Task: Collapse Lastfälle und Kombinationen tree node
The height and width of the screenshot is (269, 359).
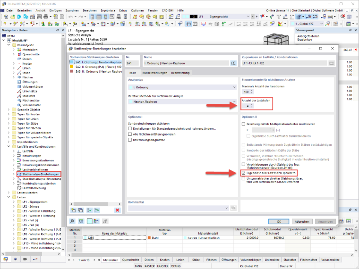Action: [9, 146]
